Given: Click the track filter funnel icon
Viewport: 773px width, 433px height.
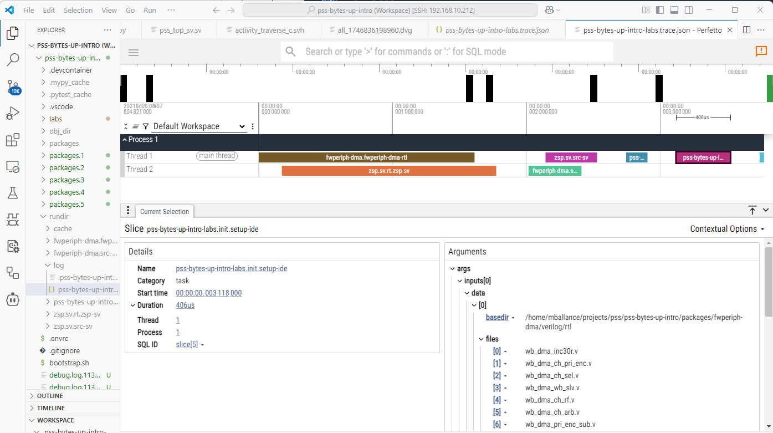Looking at the screenshot, I should click(146, 126).
